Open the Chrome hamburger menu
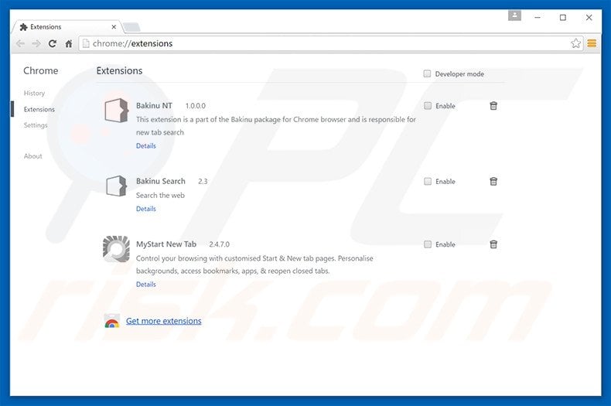The height and width of the screenshot is (406, 611). [x=592, y=43]
